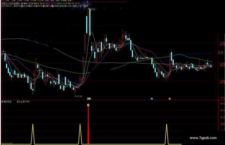
Task: Click the 2021/06/21 date quote line
Action: point(44,6)
